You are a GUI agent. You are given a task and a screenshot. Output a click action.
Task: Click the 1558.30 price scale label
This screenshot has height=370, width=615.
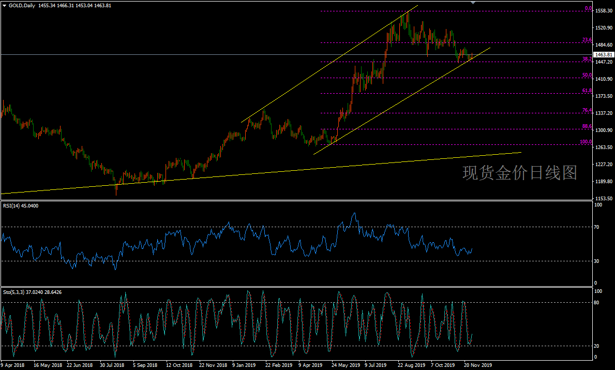point(604,11)
